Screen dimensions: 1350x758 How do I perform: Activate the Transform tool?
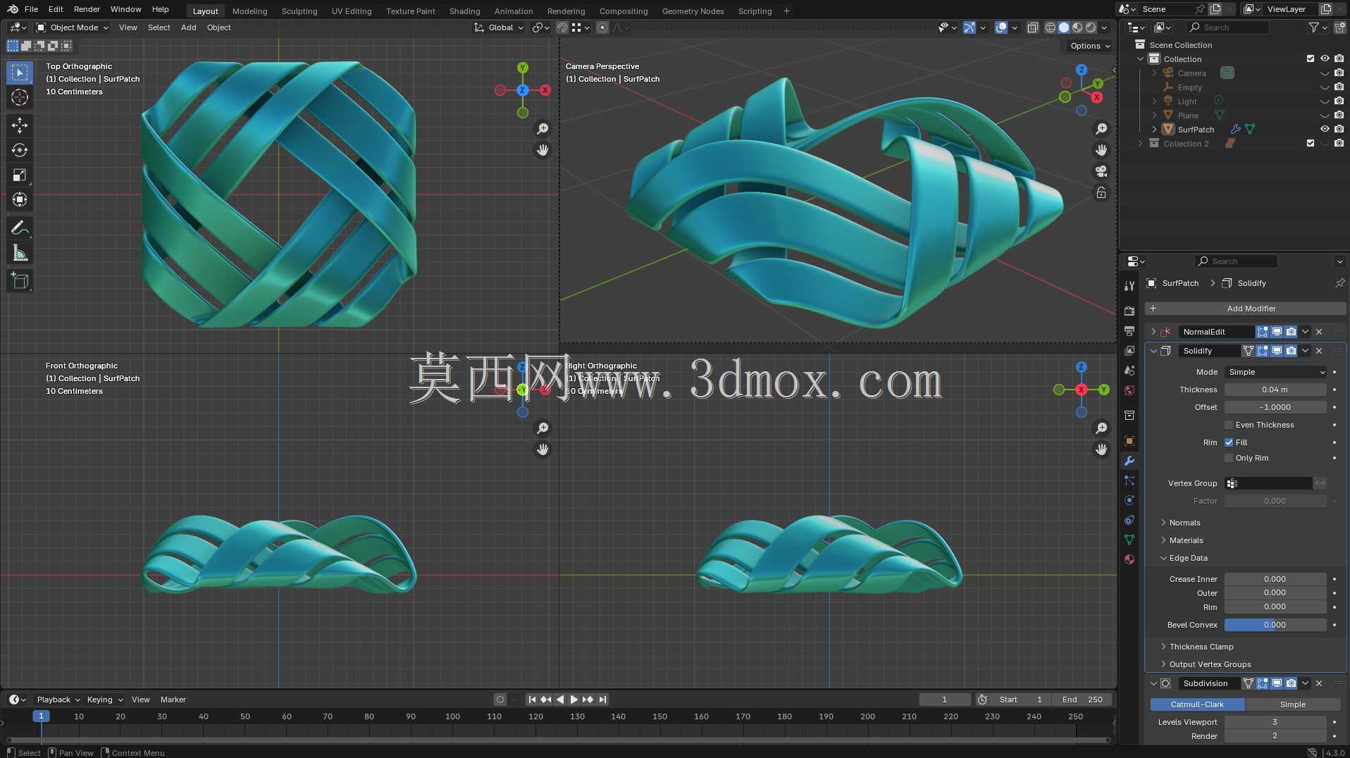pos(20,200)
